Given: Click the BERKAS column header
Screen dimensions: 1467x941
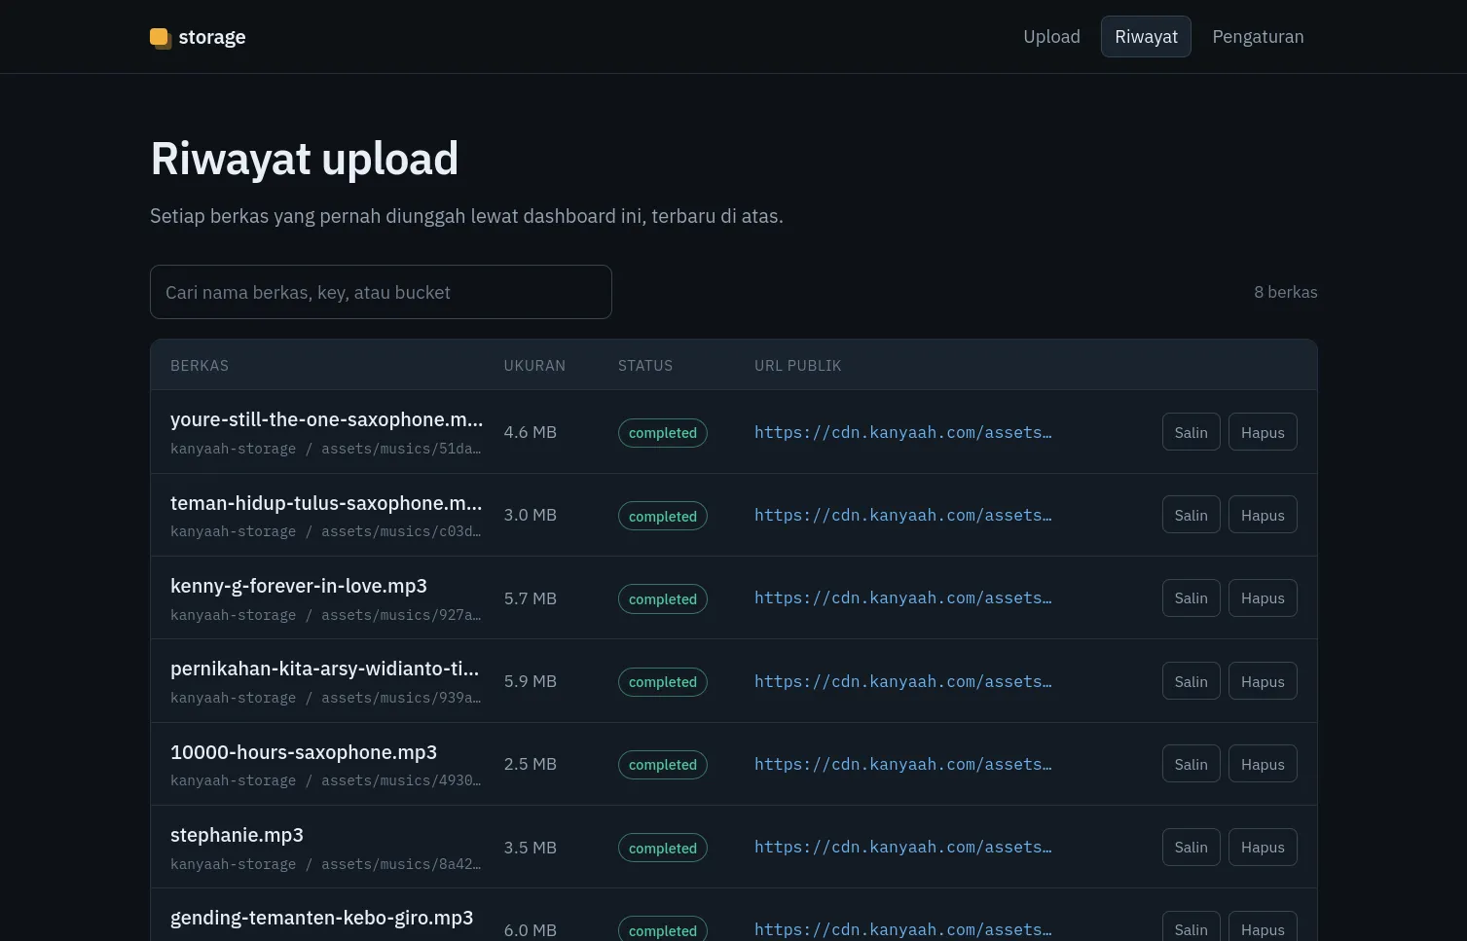Looking at the screenshot, I should point(200,366).
